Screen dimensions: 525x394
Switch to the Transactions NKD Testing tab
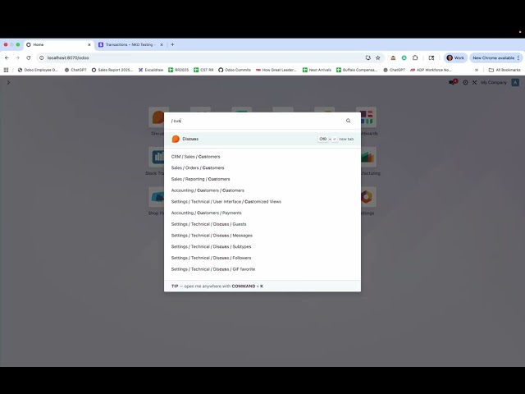click(x=129, y=44)
